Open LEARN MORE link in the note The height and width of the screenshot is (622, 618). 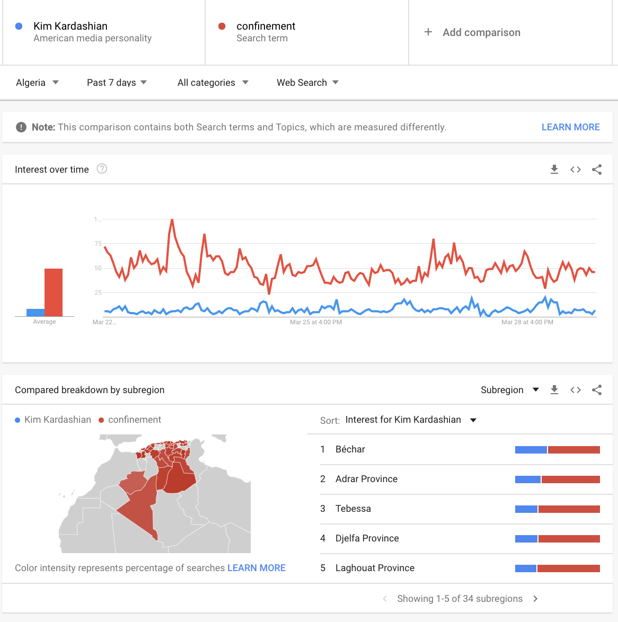click(570, 127)
